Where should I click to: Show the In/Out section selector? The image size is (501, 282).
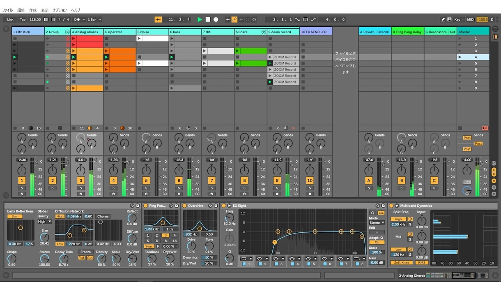tap(494, 163)
